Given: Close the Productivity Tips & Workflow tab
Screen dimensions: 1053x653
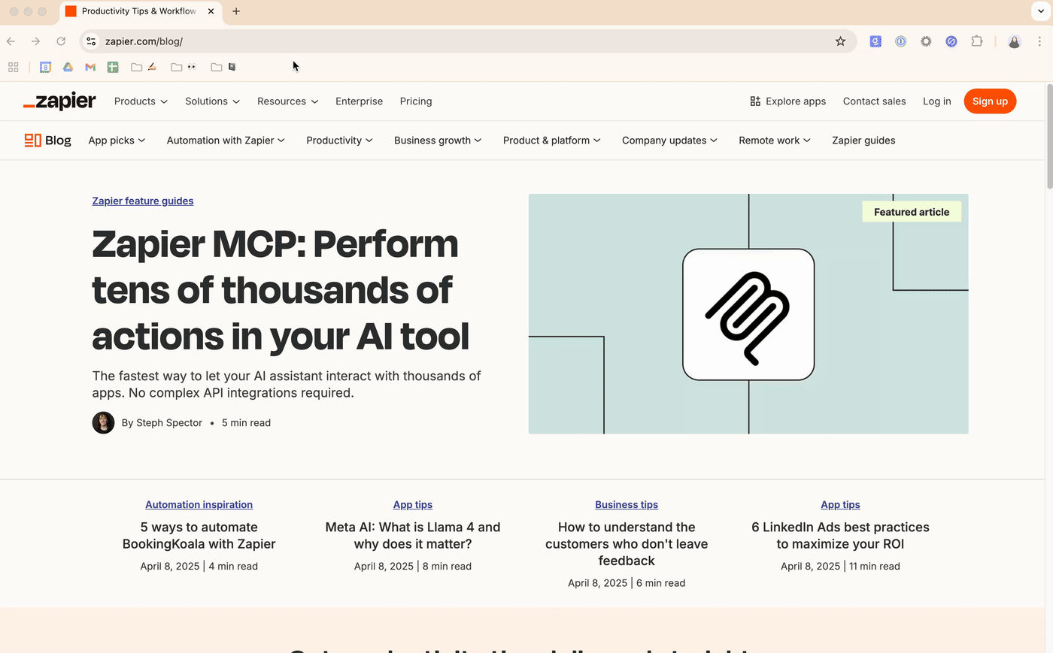Looking at the screenshot, I should [211, 11].
